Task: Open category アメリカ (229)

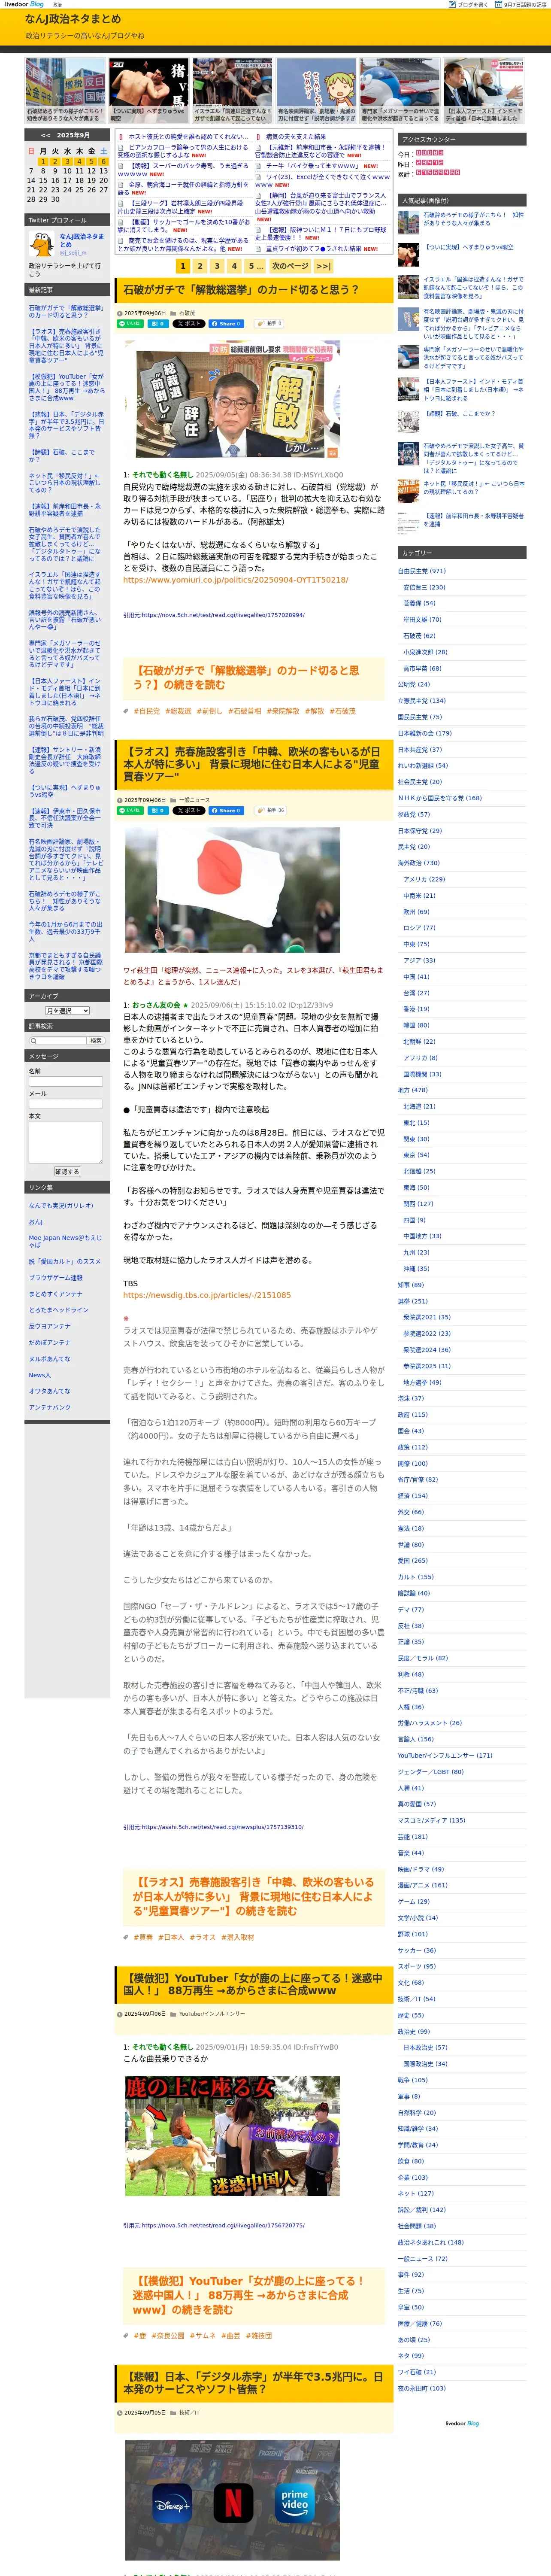Action: click(424, 879)
